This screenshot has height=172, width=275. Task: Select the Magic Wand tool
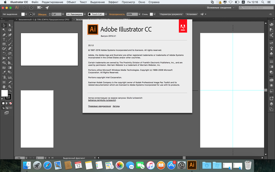(x=4, y=30)
